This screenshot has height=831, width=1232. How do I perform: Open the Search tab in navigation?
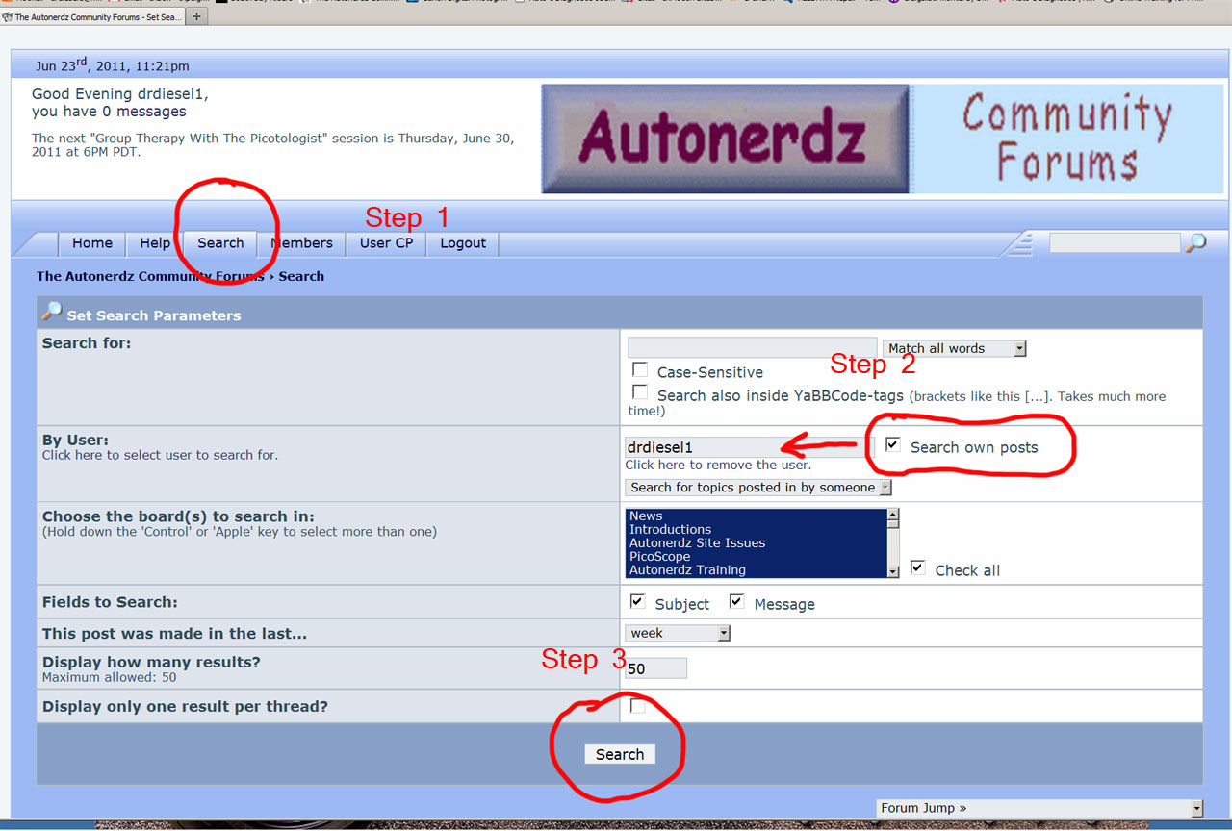click(x=220, y=243)
